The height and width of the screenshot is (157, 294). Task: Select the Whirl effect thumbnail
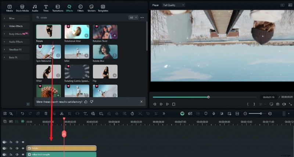click(x=49, y=72)
